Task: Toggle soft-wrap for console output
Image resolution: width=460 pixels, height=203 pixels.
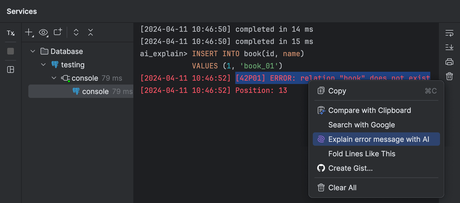Action: click(449, 33)
